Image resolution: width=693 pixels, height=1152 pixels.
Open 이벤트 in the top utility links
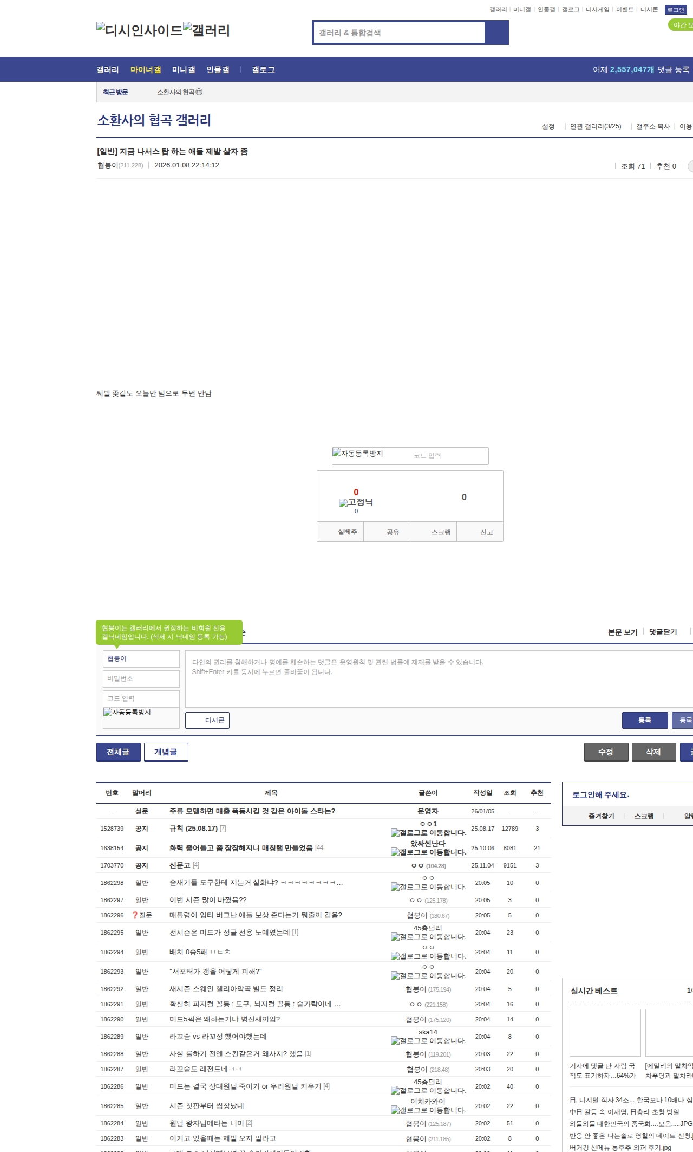[625, 10]
